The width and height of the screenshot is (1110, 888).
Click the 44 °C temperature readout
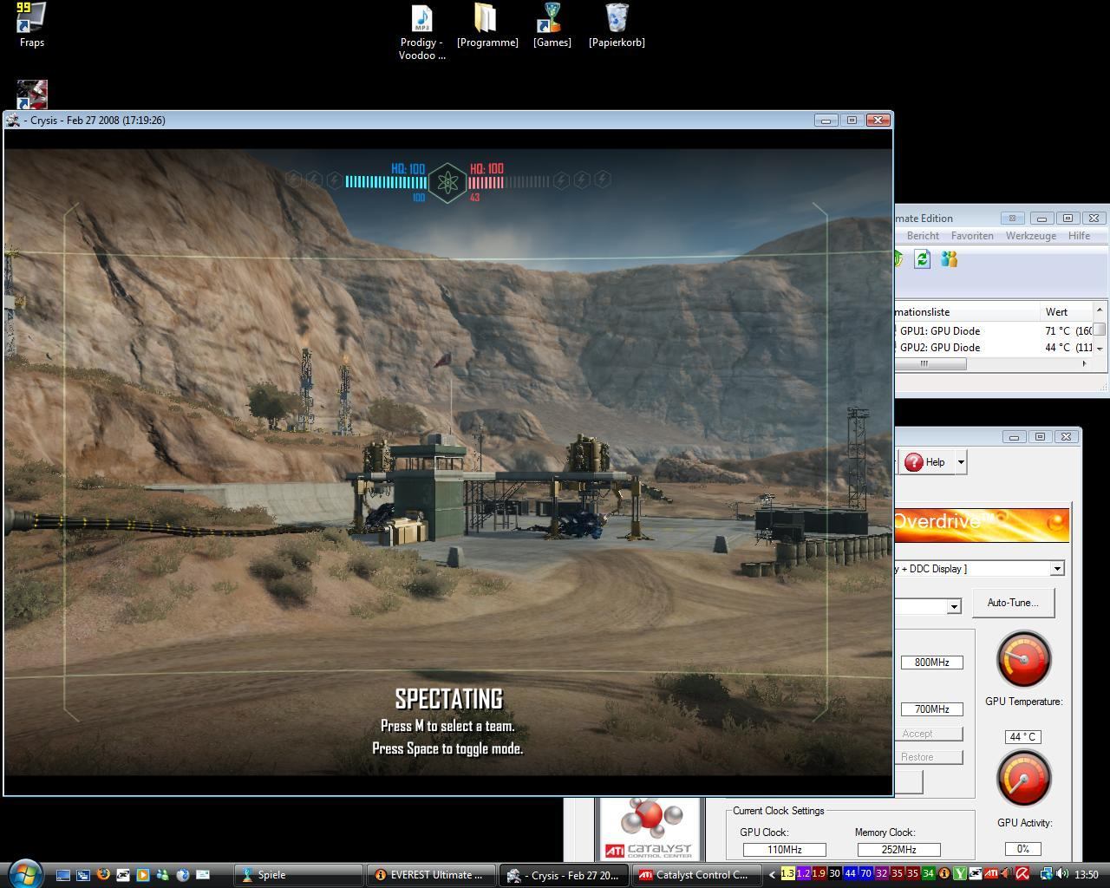point(1023,737)
